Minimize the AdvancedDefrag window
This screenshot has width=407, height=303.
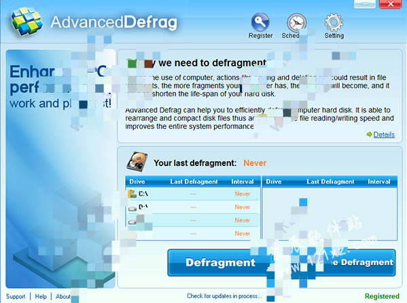[365, 4]
